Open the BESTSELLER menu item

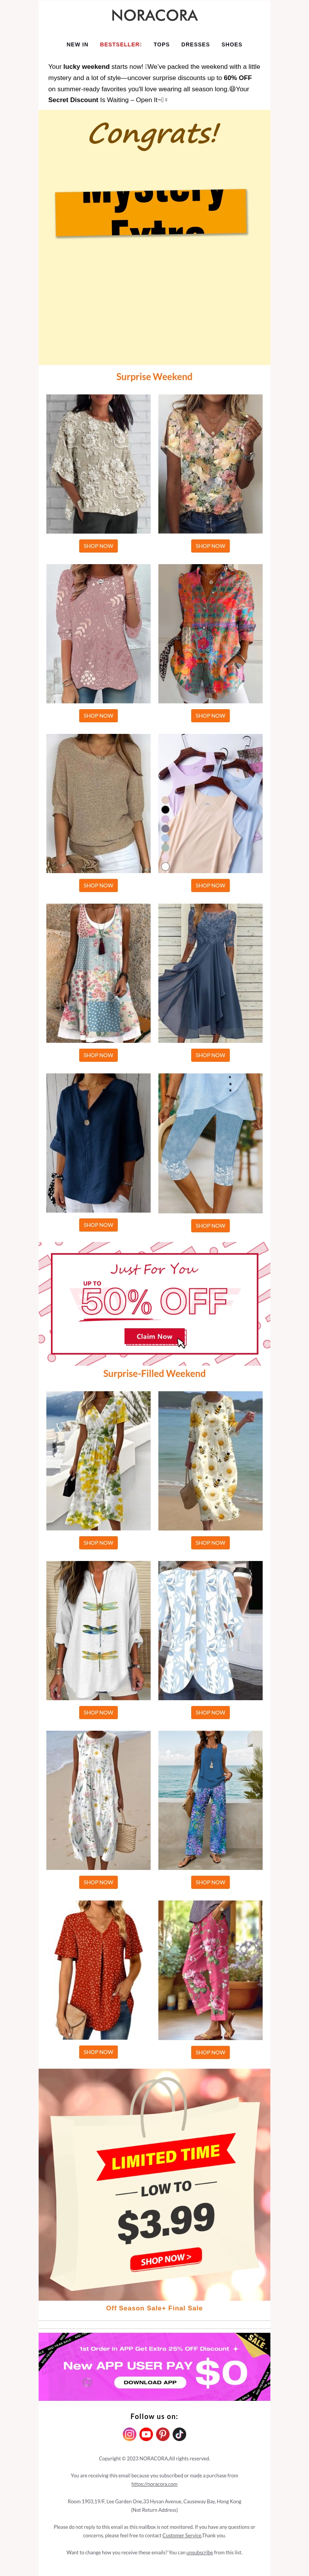coord(120,44)
